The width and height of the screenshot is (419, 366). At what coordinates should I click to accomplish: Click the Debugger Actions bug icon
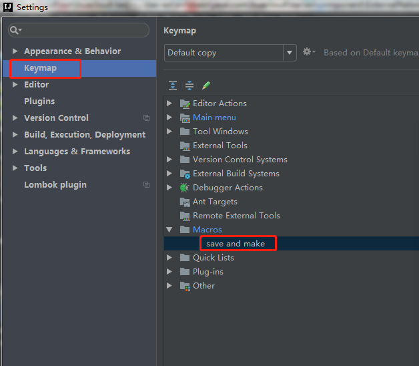click(x=185, y=188)
